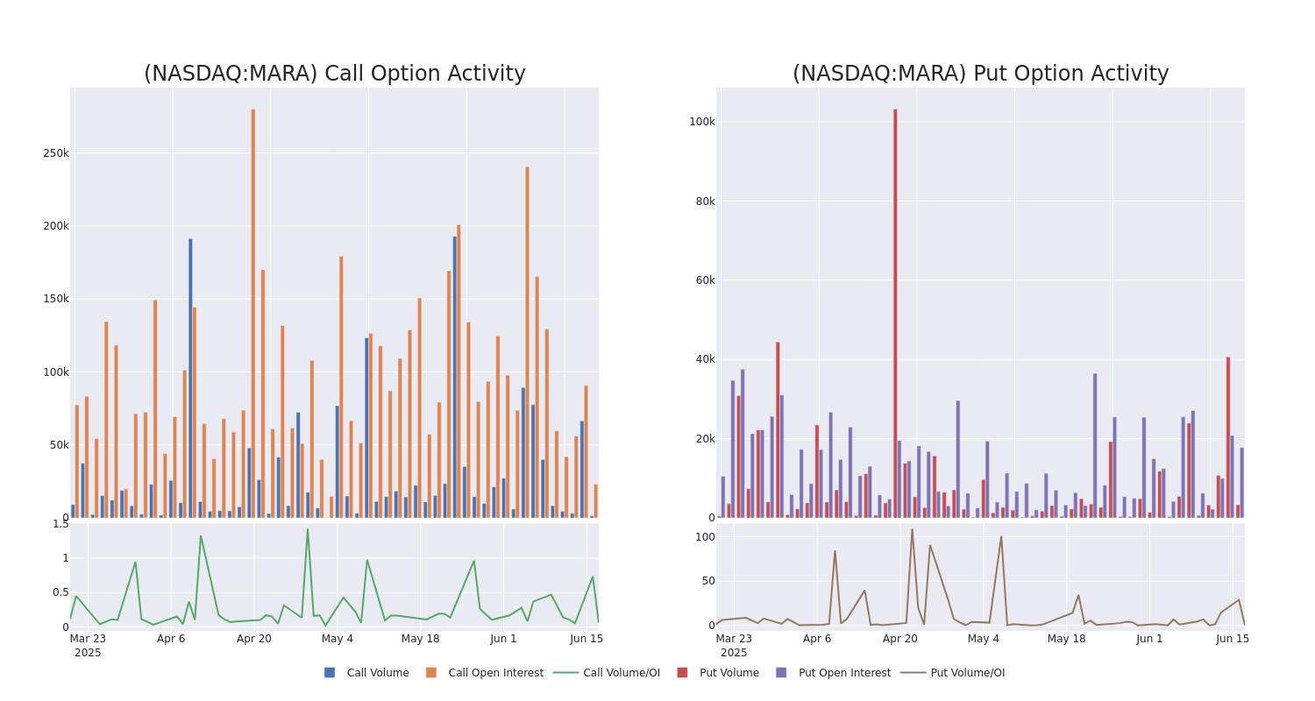Toggle the Call Open Interest legend label
The image size is (1315, 701).
(x=496, y=673)
